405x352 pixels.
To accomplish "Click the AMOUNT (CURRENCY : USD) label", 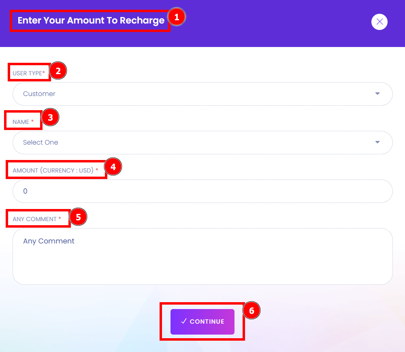I will point(55,171).
